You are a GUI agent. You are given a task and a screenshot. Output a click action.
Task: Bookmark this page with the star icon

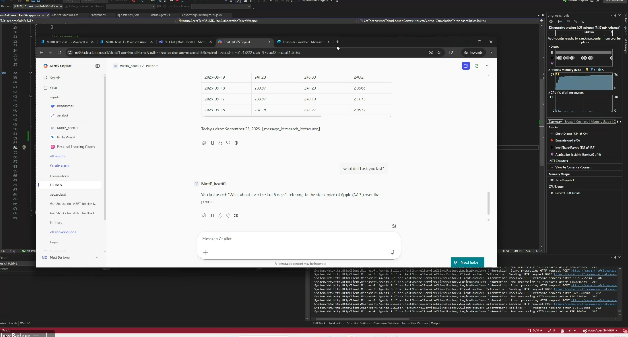(x=439, y=52)
